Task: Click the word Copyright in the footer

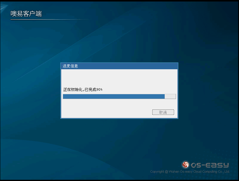Action: (157, 171)
